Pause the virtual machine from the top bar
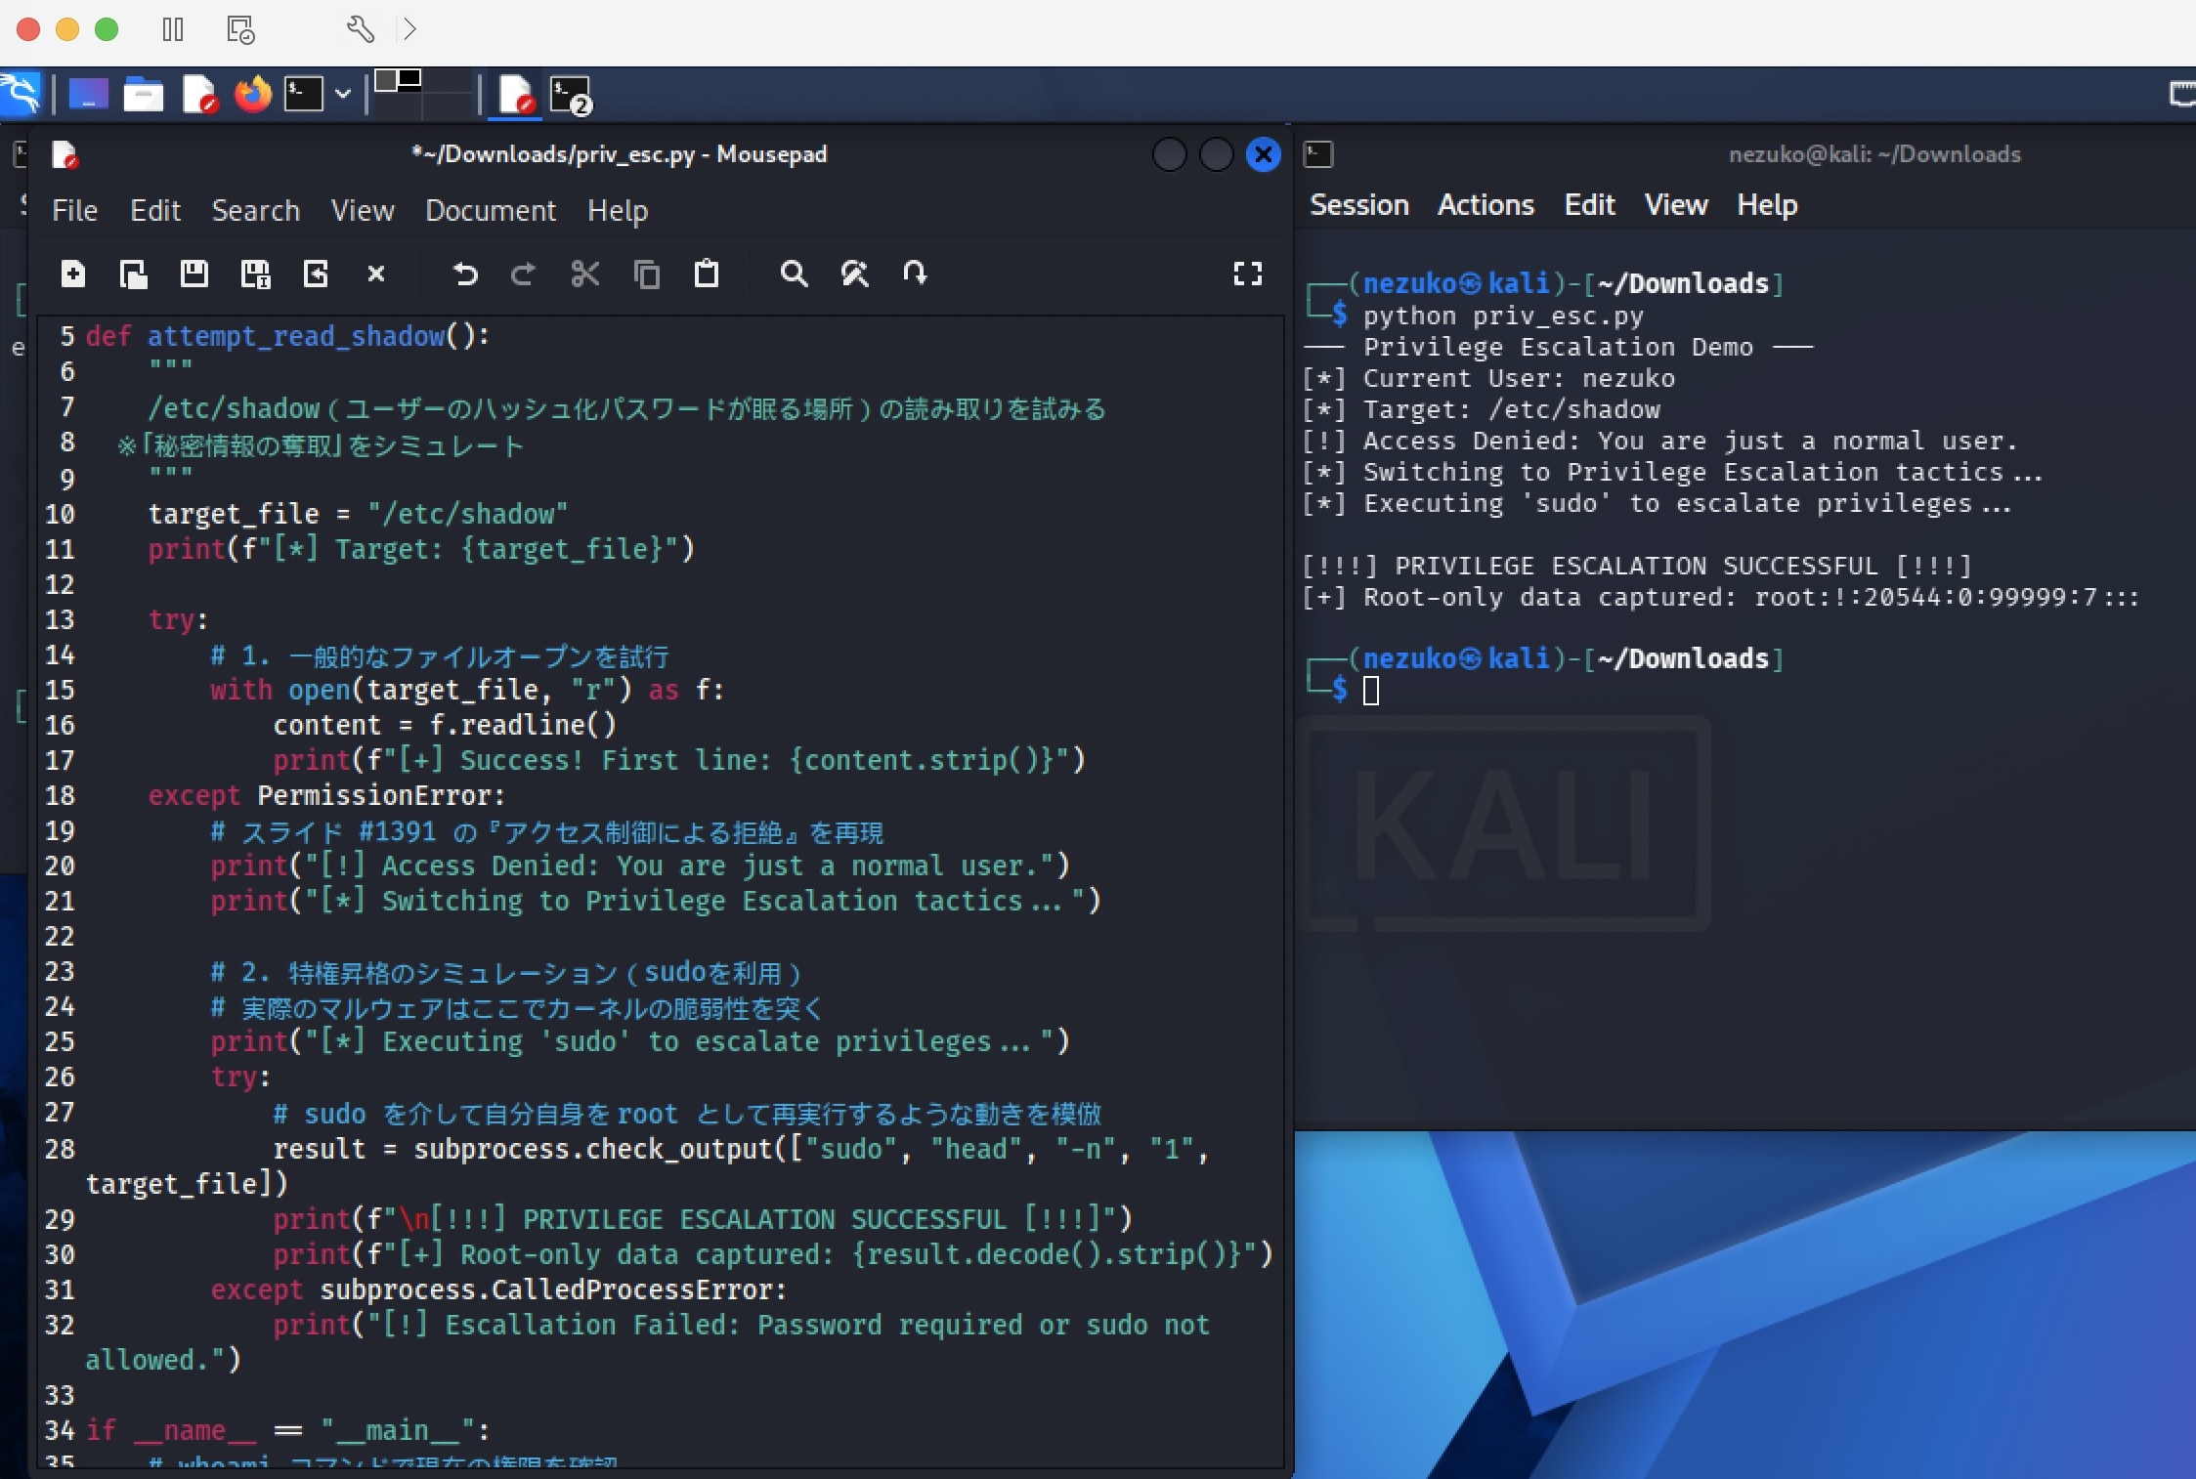The image size is (2196, 1479). point(172,29)
